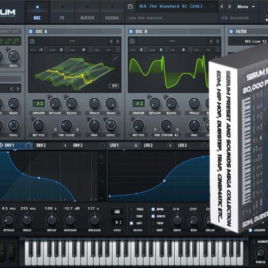Adjust the LFO Grid size stepper
Image resolution: width=268 pixels, height=268 pixels.
pyautogui.click(x=117, y=222)
